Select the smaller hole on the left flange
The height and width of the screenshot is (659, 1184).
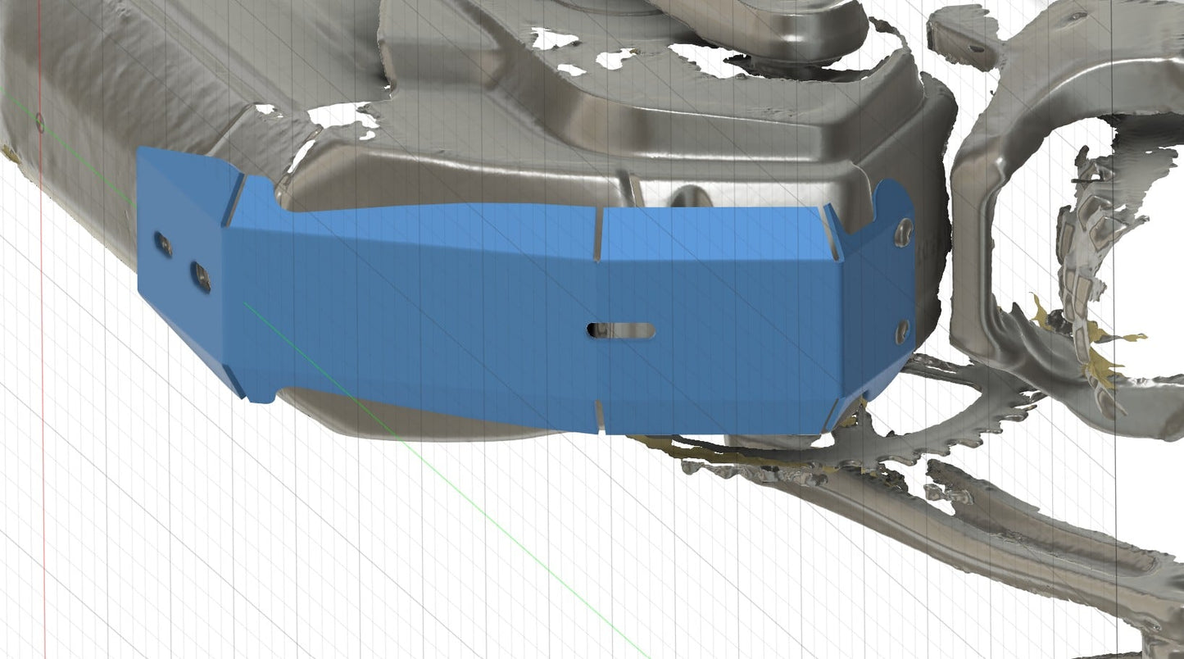pos(163,244)
